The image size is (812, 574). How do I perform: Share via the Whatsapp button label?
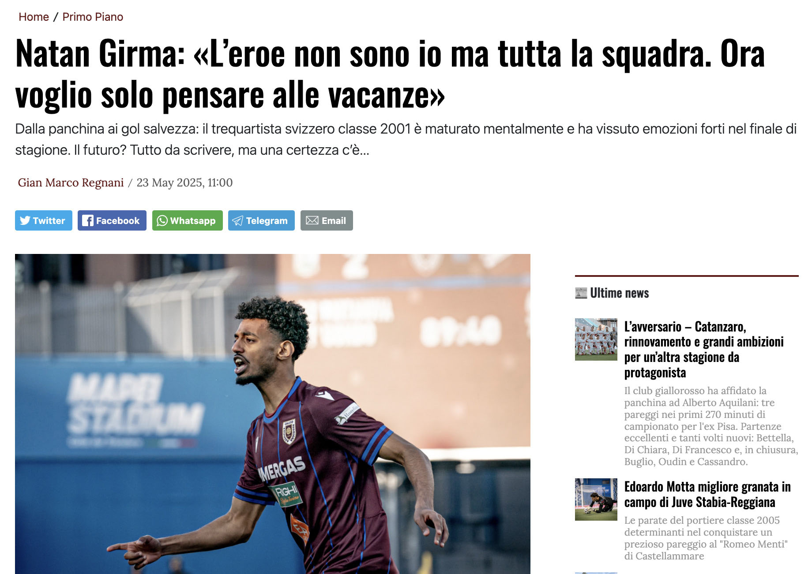193,221
